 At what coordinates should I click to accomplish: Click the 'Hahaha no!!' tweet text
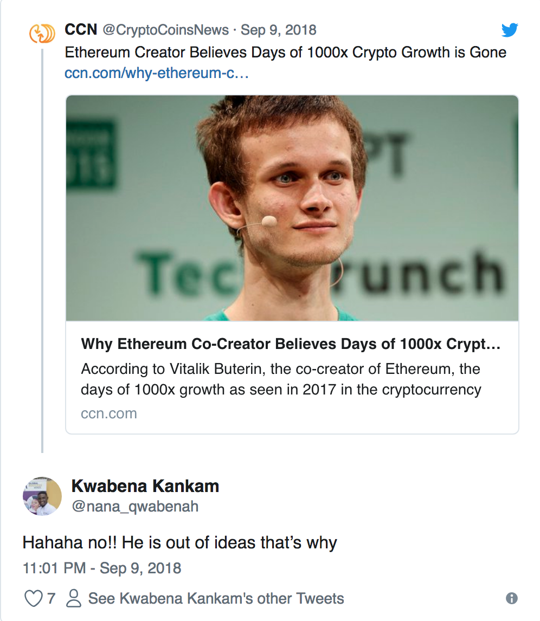click(x=179, y=542)
